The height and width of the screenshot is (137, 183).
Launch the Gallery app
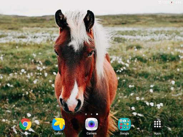(x=59, y=124)
